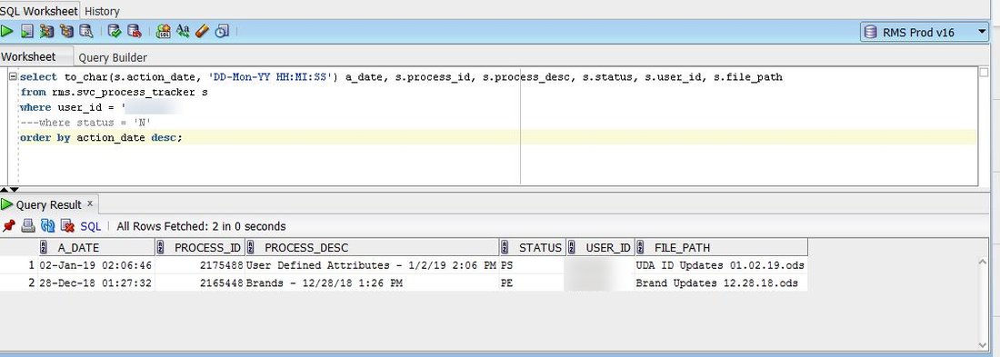The image size is (1000, 357).
Task: Select cell '02-Jan-19 02:06:46'
Action: pyautogui.click(x=95, y=265)
